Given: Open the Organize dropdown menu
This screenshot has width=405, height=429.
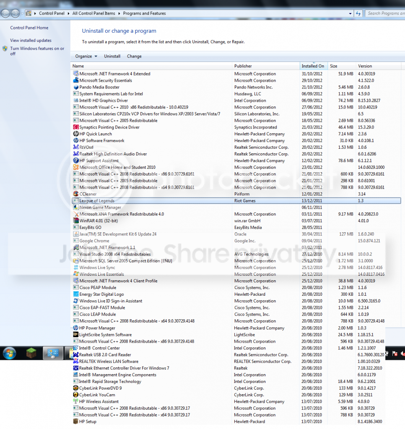Looking at the screenshot, I should [x=86, y=56].
